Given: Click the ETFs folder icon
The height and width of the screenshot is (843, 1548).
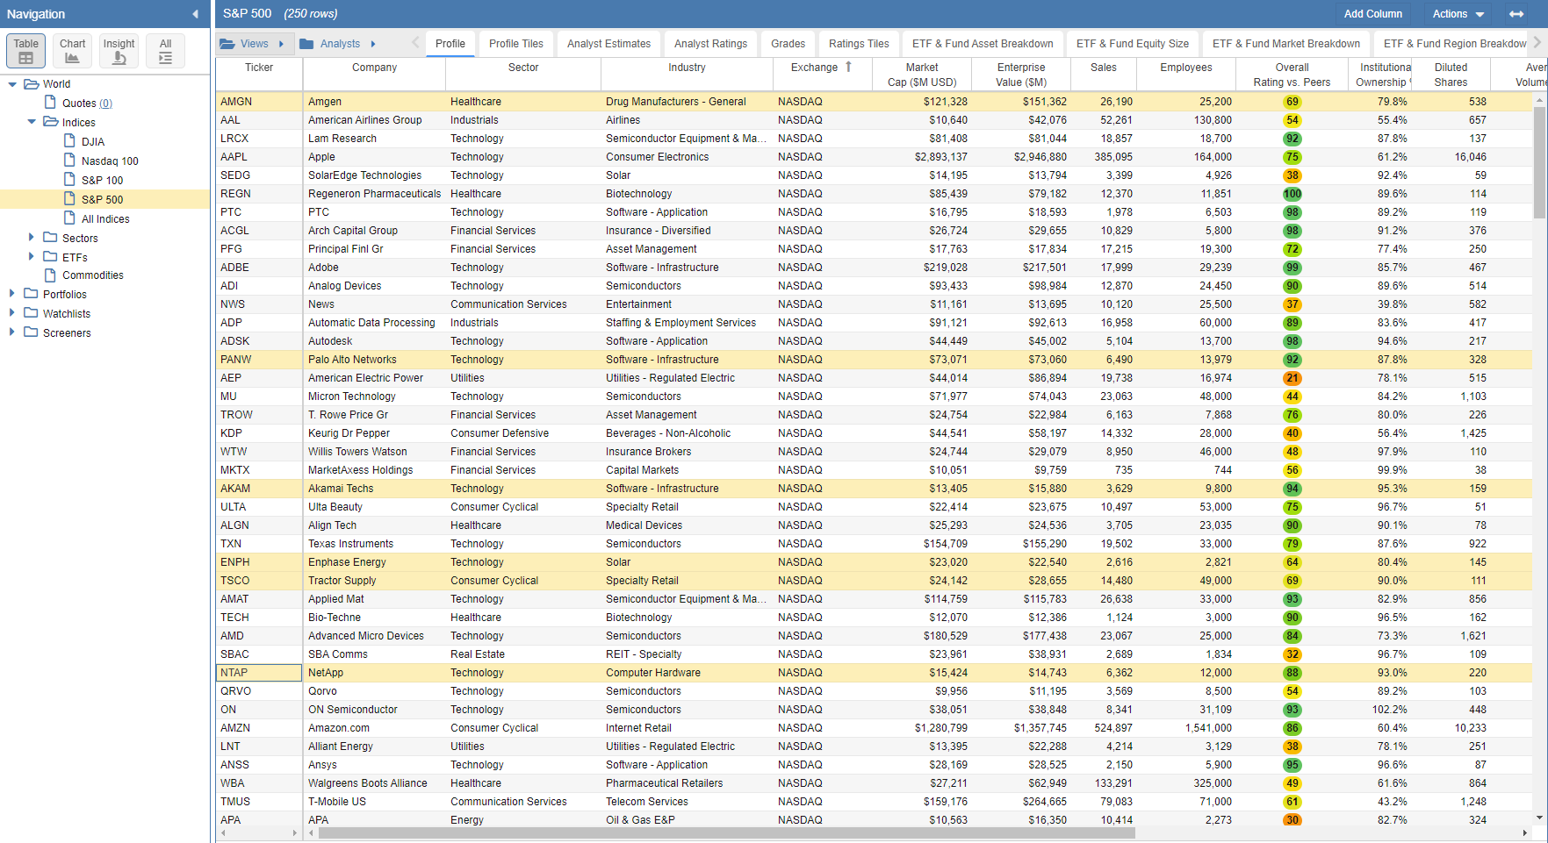Looking at the screenshot, I should coord(50,256).
